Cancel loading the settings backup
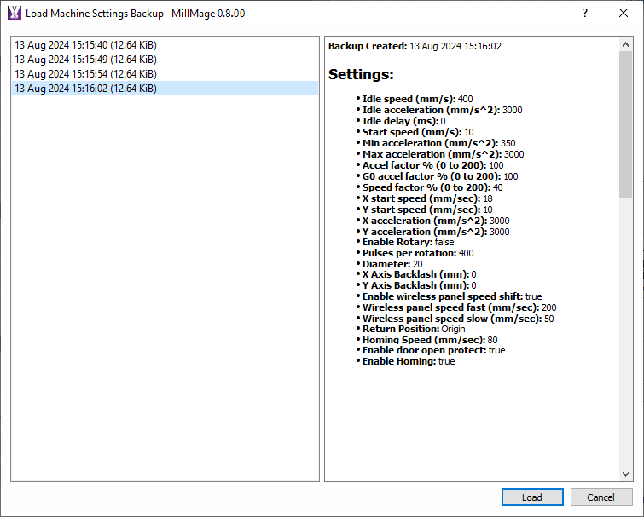Viewport: 644px width, 517px height. [x=600, y=497]
